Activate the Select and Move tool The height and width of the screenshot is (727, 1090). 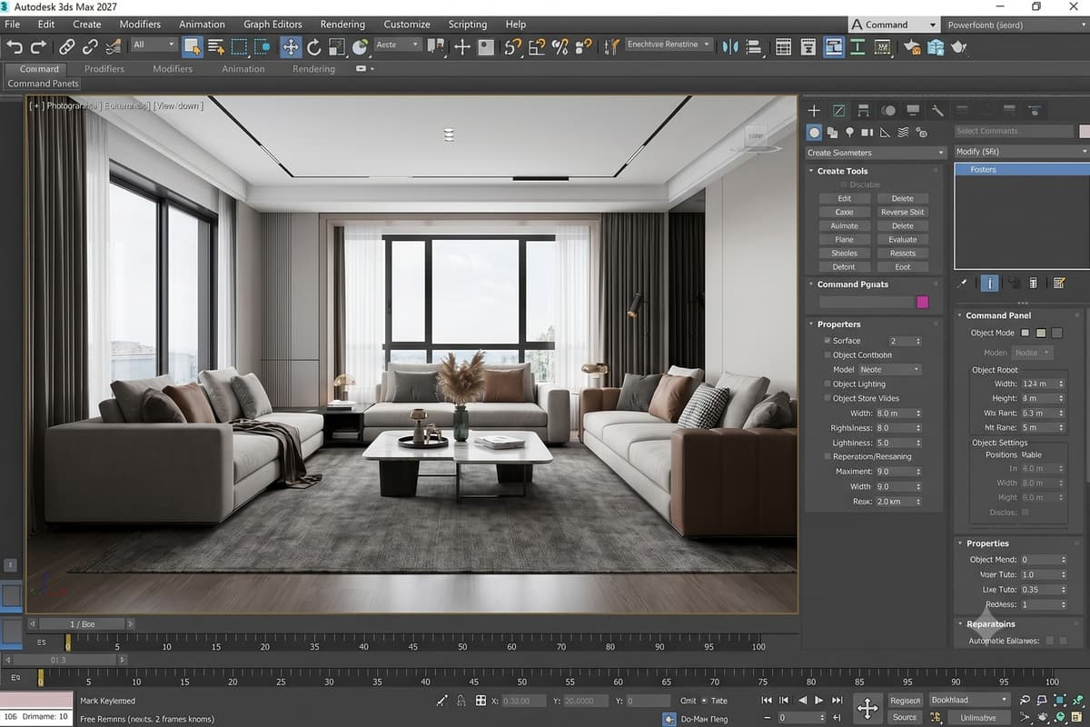291,46
